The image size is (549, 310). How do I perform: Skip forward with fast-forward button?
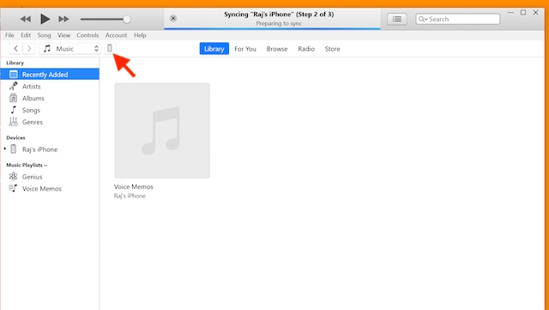pos(63,19)
